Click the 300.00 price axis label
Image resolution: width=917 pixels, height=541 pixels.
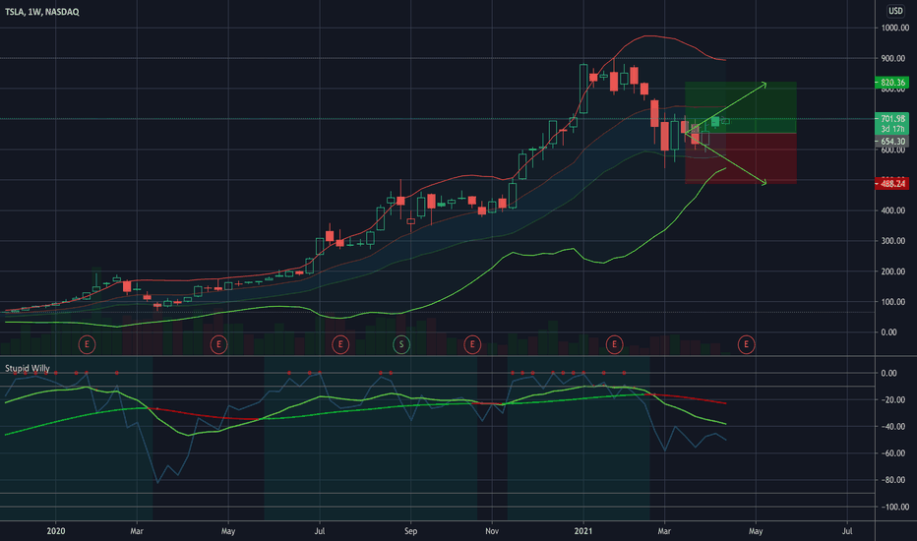(x=893, y=241)
